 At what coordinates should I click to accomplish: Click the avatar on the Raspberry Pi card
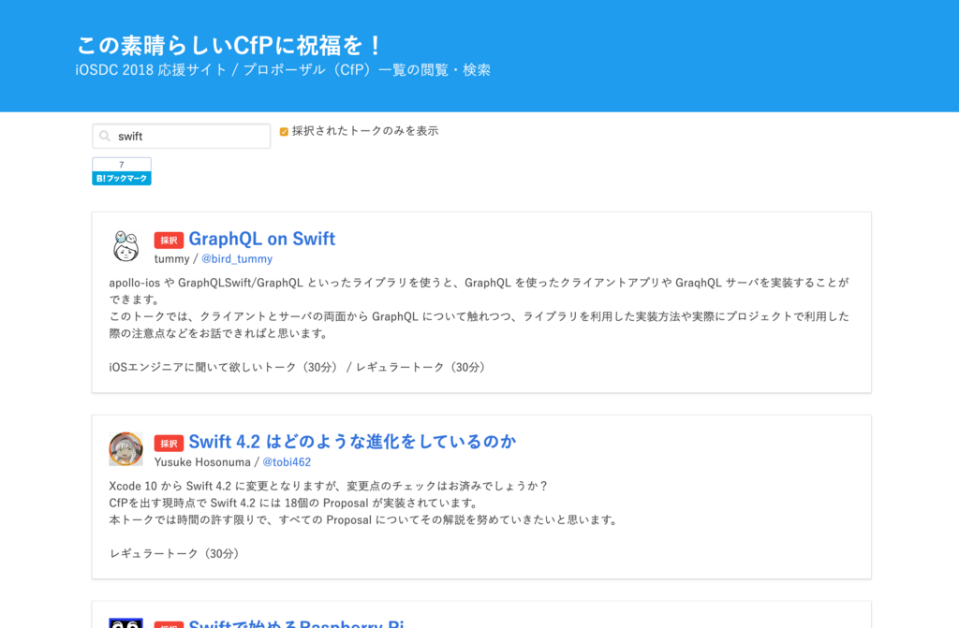coord(126,623)
